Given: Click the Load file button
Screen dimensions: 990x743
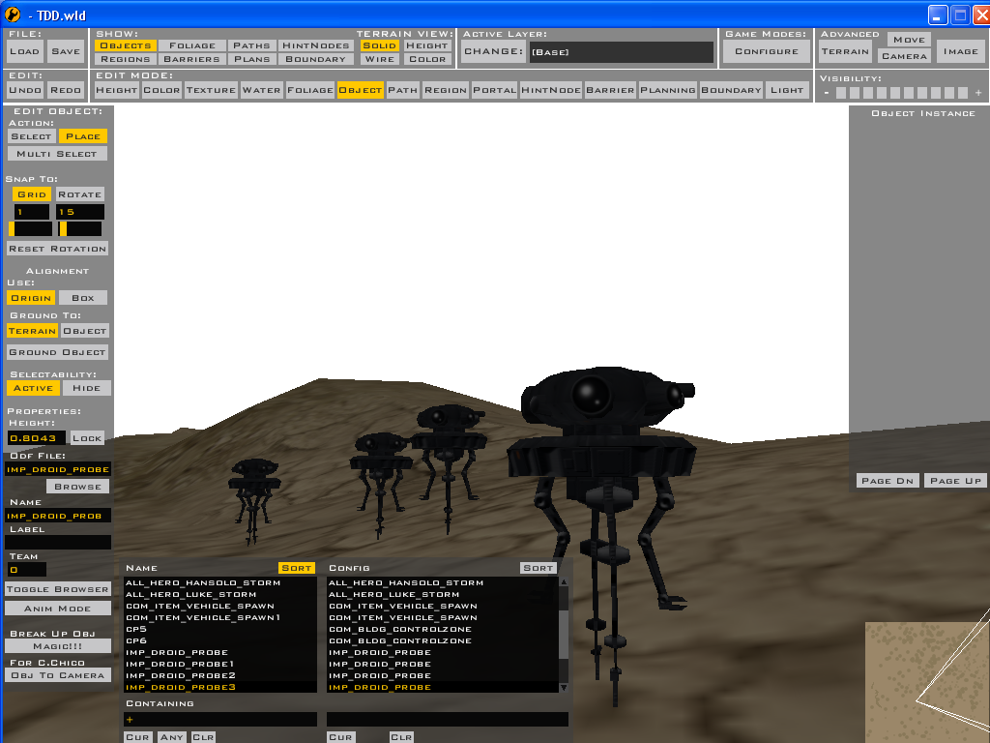Looking at the screenshot, I should [x=25, y=52].
